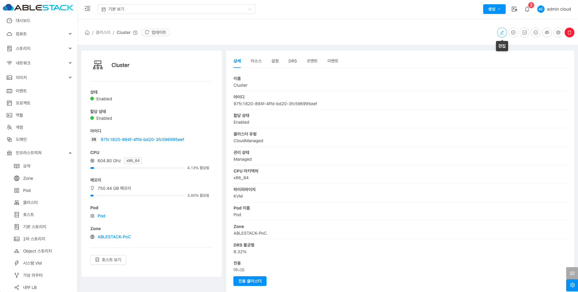Click the 전용 클러스터 button
This screenshot has height=292, width=578.
point(249,281)
